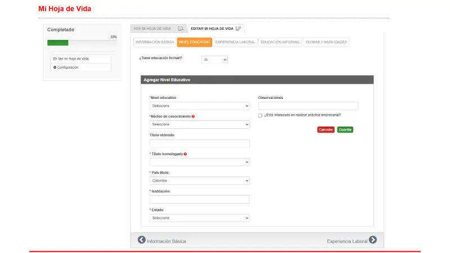Click the right arrow icon for Experiencia Laboral
The height and width of the screenshot is (253, 450).
coord(372,240)
